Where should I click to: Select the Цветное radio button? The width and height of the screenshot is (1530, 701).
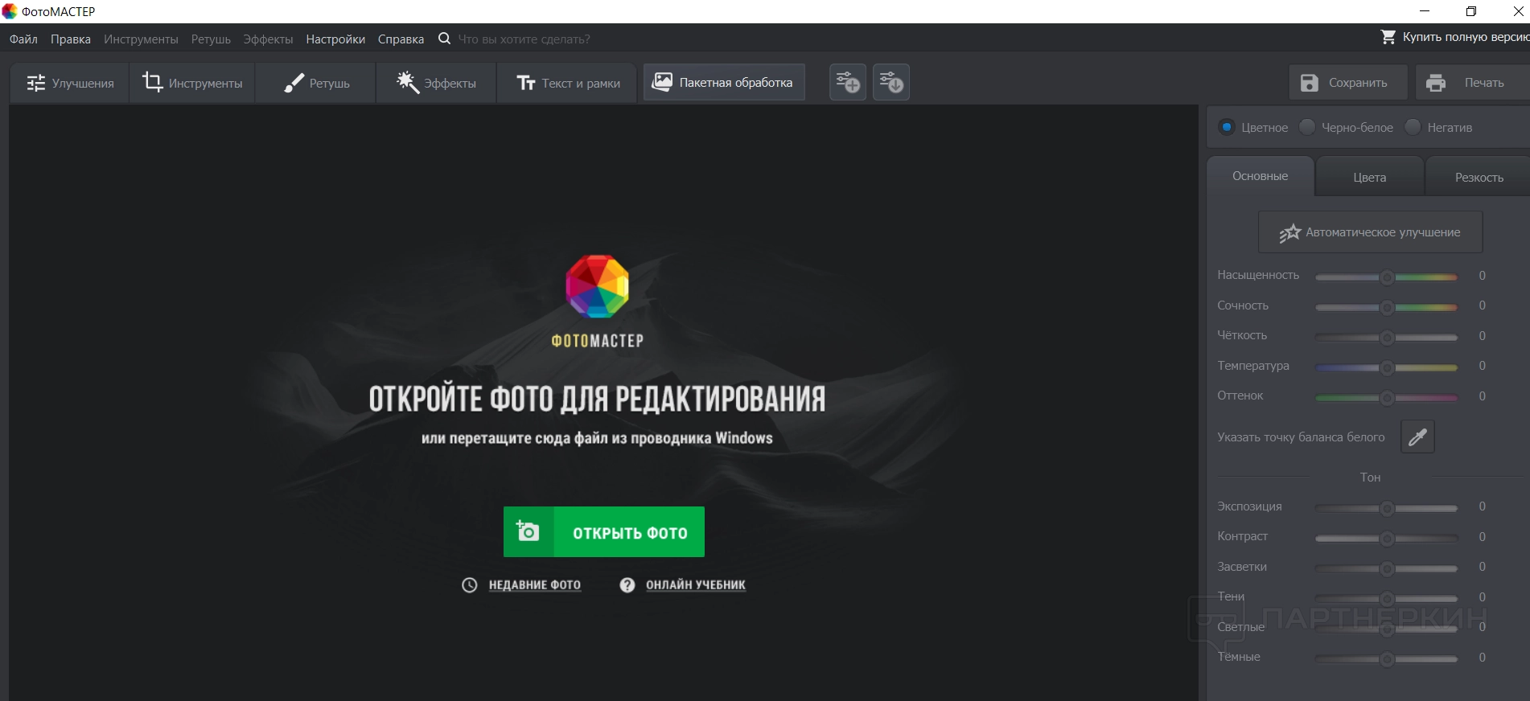[x=1227, y=127]
